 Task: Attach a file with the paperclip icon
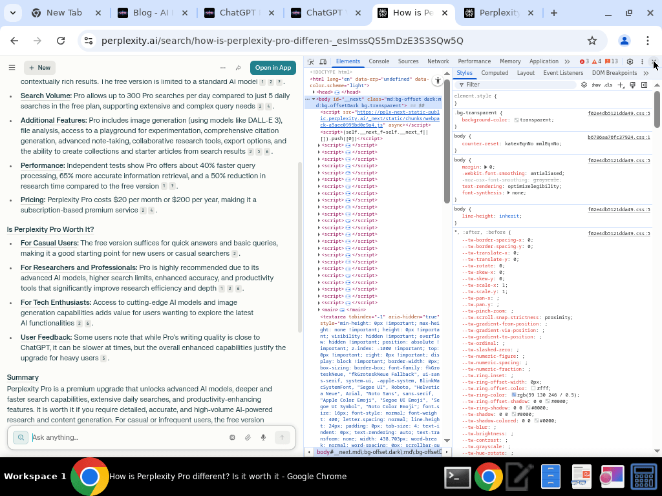click(248, 437)
